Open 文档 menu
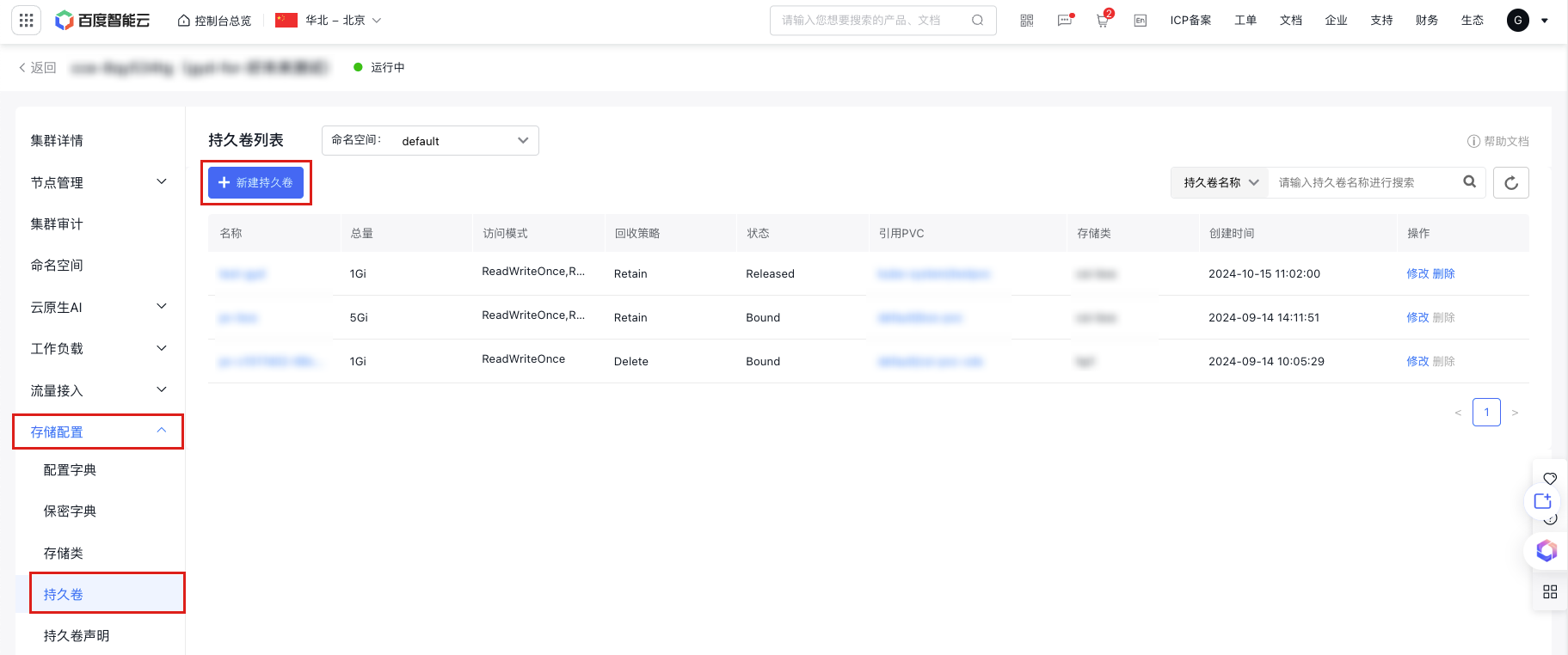The image size is (1568, 655). pos(1291,20)
